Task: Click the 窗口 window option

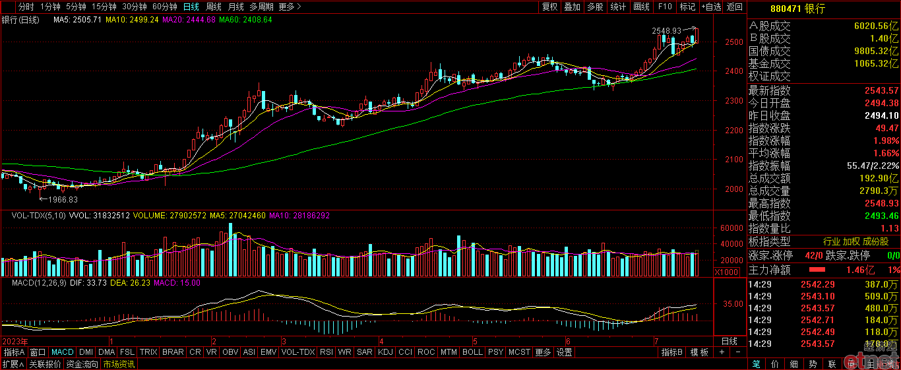Action: 38,353
